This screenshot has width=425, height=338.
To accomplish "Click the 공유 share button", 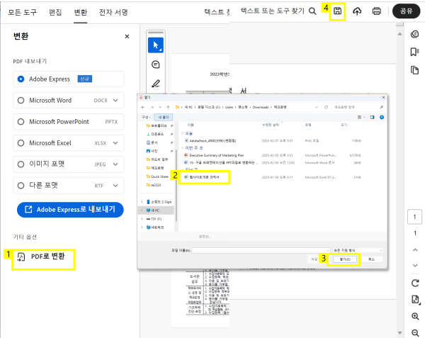I will point(407,11).
